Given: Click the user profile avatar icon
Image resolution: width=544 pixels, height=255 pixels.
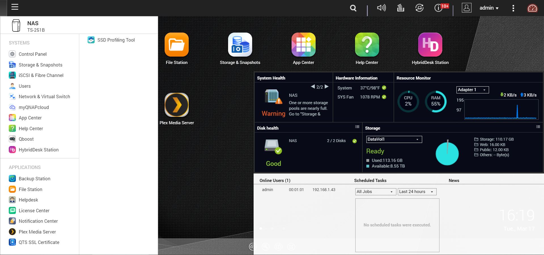Looking at the screenshot, I should pyautogui.click(x=466, y=8).
